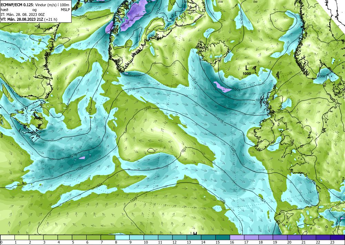This screenshot has width=345, height=245.
Task: Click the legend swatch above 23 m/s
Action: tap(337, 237)
